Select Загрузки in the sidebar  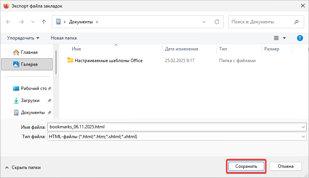tap(30, 100)
